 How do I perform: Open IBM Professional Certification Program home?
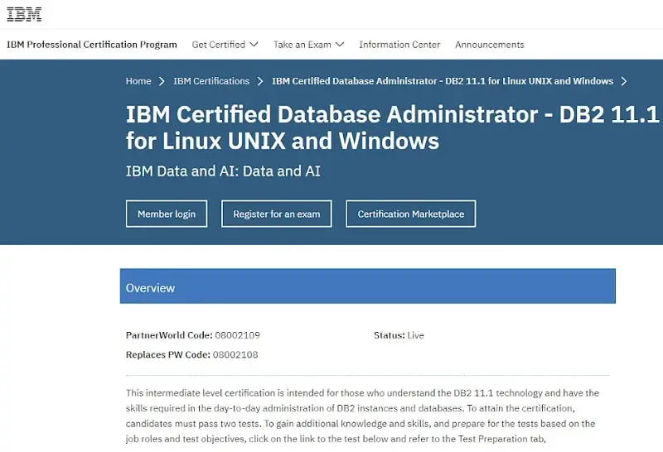click(x=92, y=45)
